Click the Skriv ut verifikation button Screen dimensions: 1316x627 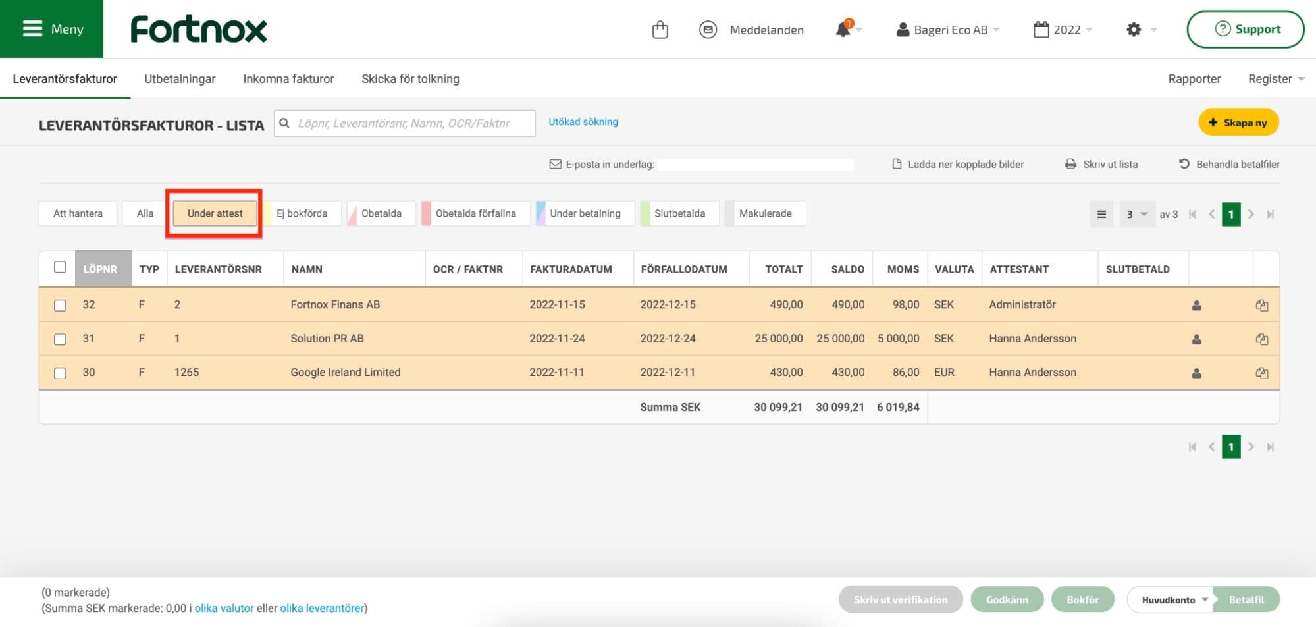tap(901, 599)
